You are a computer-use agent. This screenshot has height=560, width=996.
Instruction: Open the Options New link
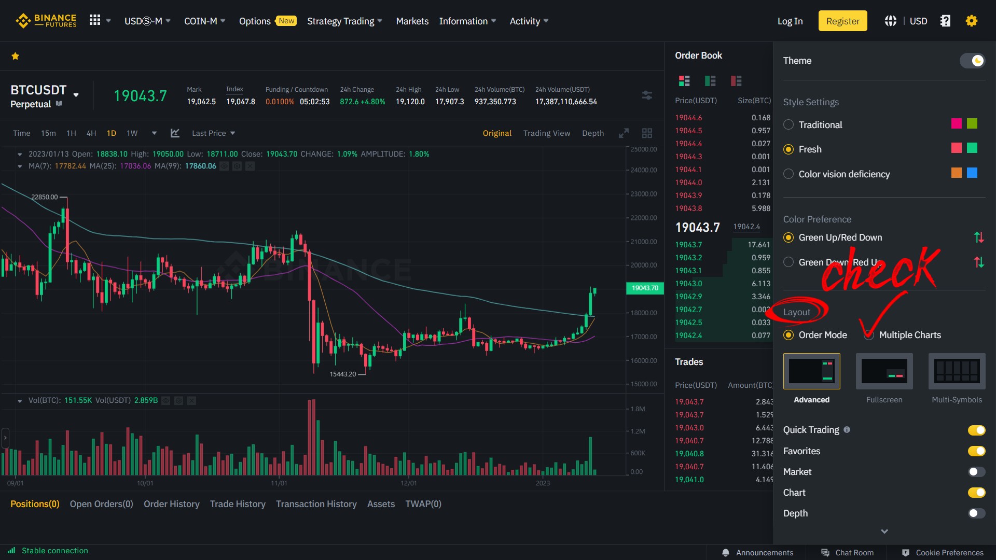[268, 21]
